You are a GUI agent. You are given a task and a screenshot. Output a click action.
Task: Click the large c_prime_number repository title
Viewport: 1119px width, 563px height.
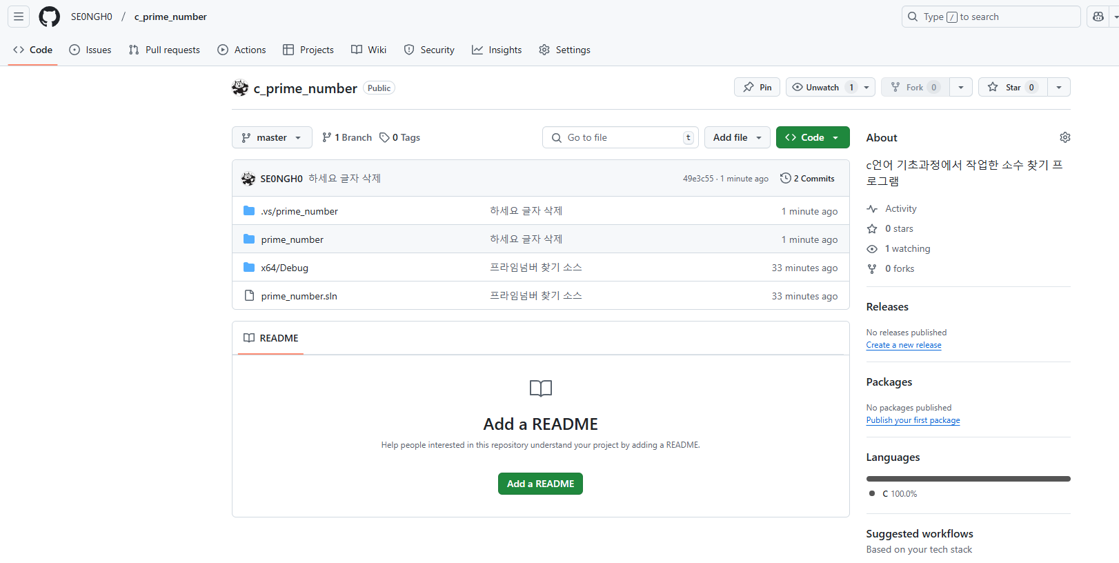click(x=305, y=88)
